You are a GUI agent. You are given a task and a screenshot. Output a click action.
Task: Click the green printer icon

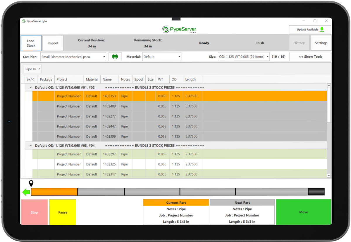(115, 57)
